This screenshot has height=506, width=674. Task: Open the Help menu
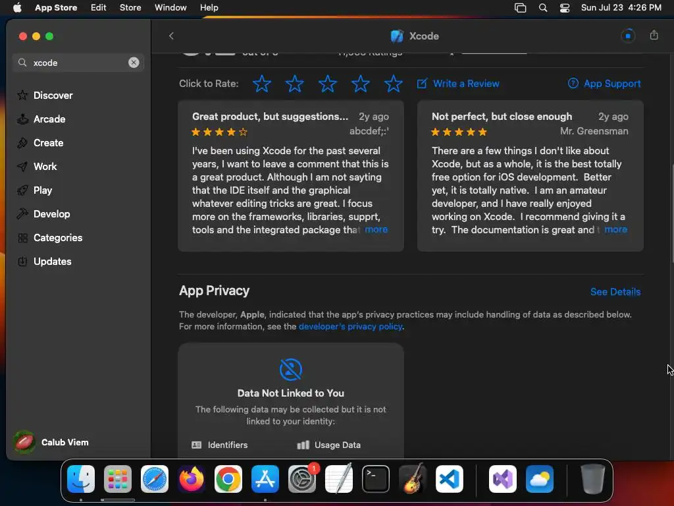(209, 8)
